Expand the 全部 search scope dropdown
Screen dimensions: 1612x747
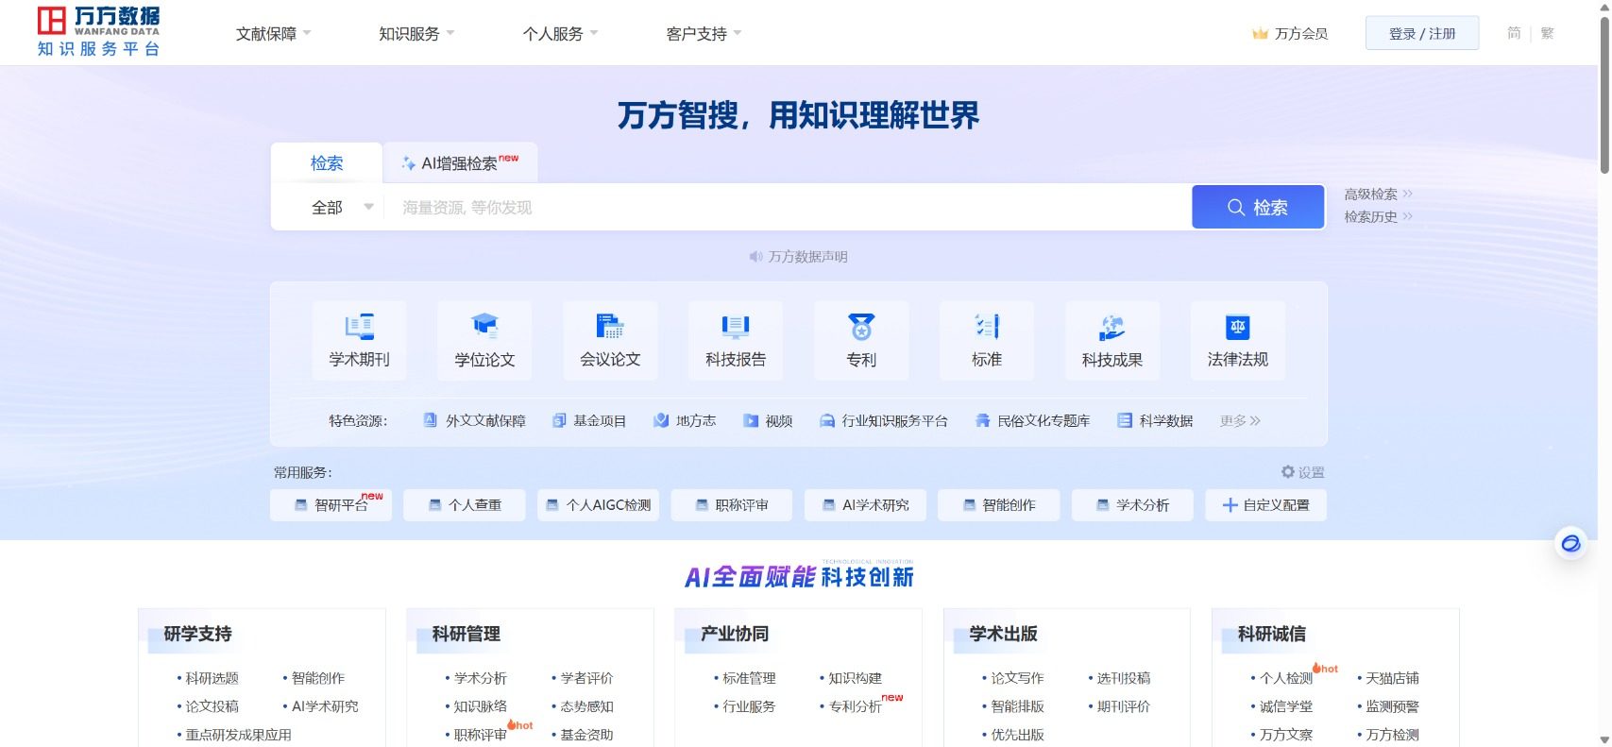tap(342, 207)
